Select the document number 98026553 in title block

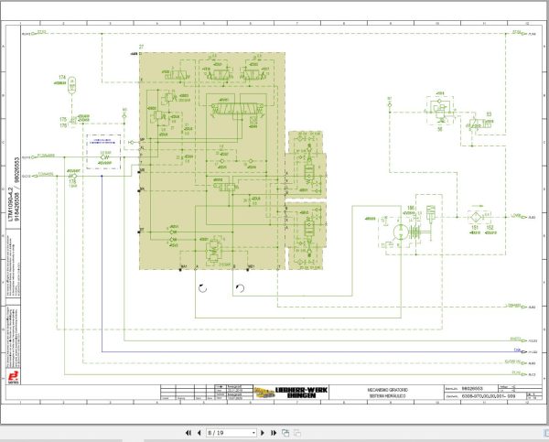[472, 388]
